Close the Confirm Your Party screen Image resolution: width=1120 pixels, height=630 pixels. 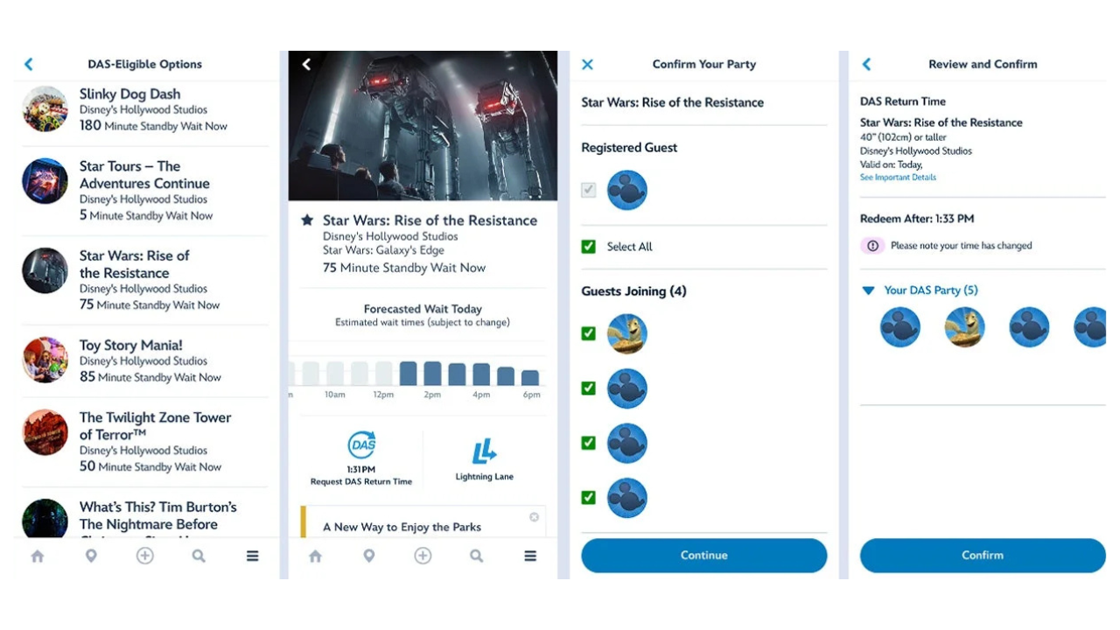click(587, 65)
